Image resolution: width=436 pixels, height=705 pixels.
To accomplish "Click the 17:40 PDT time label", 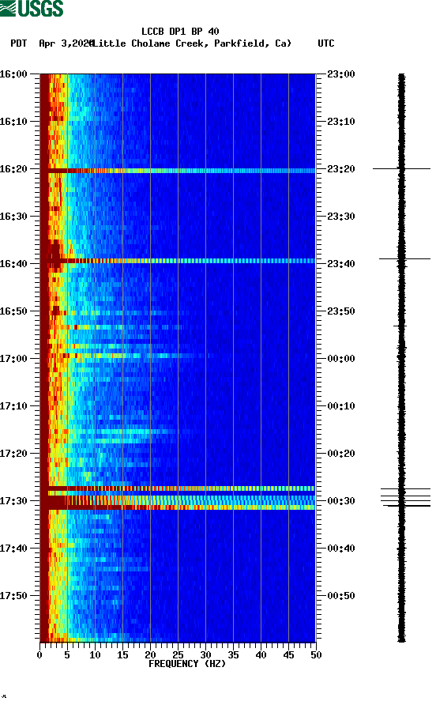I will tap(13, 549).
